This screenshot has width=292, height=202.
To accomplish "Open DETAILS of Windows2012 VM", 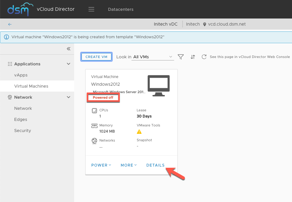I will click(x=156, y=165).
